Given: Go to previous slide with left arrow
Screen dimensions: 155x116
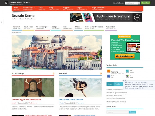Looking at the screenshot, I should [x=14, y=52].
